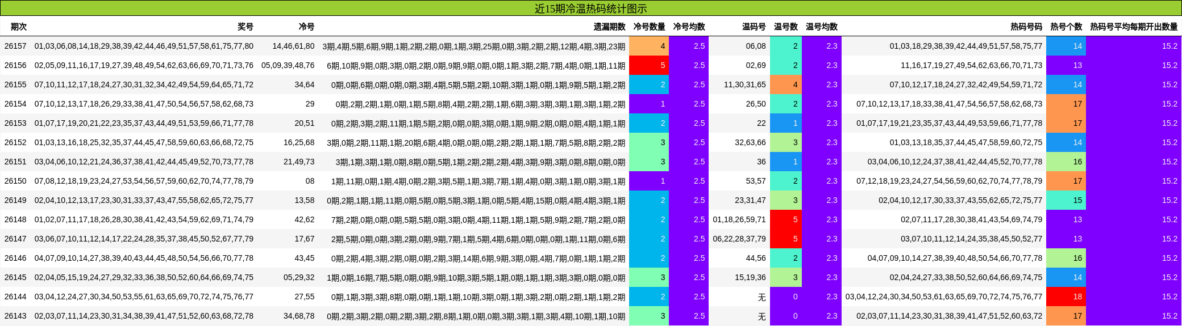Click period number 26154

(15, 104)
